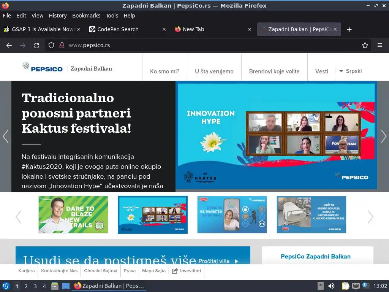Viewport: 389px width, 292px height.
Task: Switch to workspace 2 in taskbar
Action: click(26, 286)
